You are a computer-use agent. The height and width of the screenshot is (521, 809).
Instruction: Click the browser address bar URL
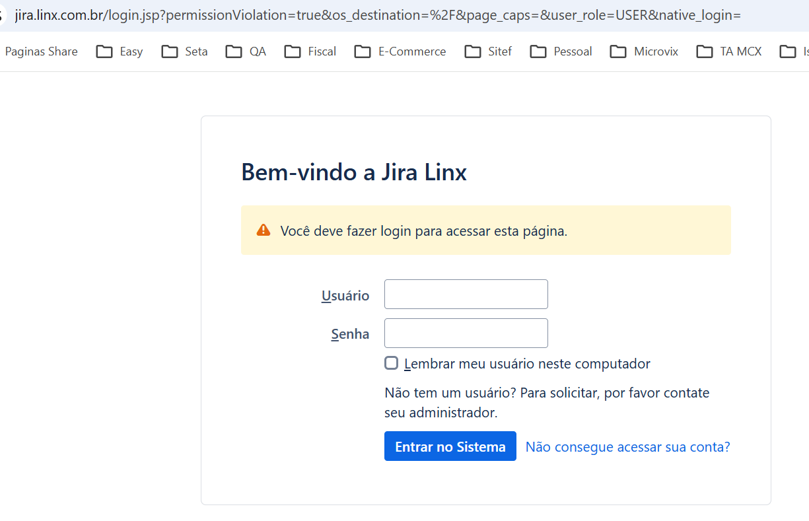(378, 15)
